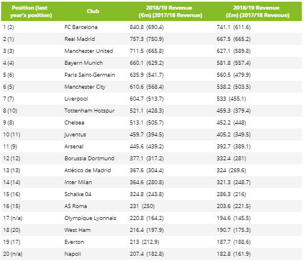Click the Tottenham Hotspur position 8 (10)
The image size is (304, 262).
pyautogui.click(x=10, y=111)
